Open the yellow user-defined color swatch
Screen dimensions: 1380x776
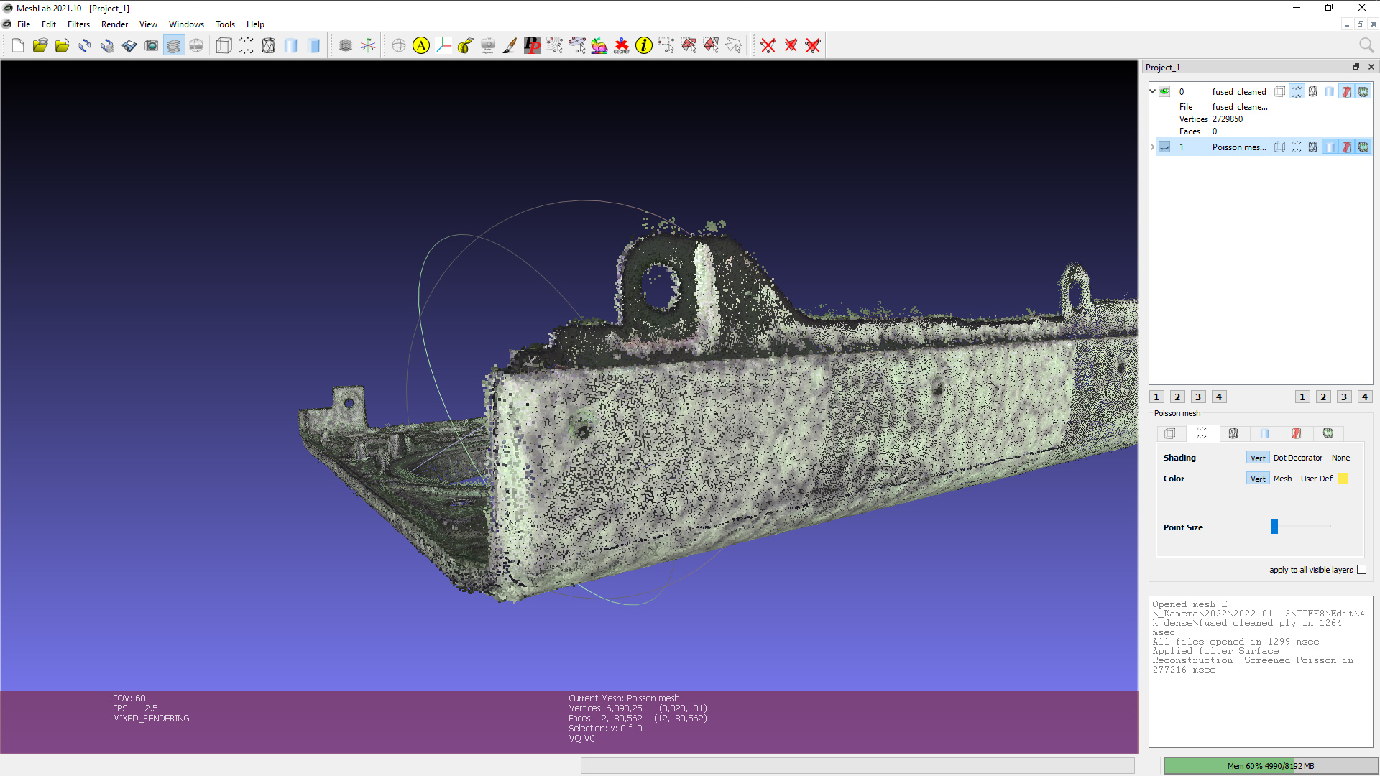tap(1343, 479)
